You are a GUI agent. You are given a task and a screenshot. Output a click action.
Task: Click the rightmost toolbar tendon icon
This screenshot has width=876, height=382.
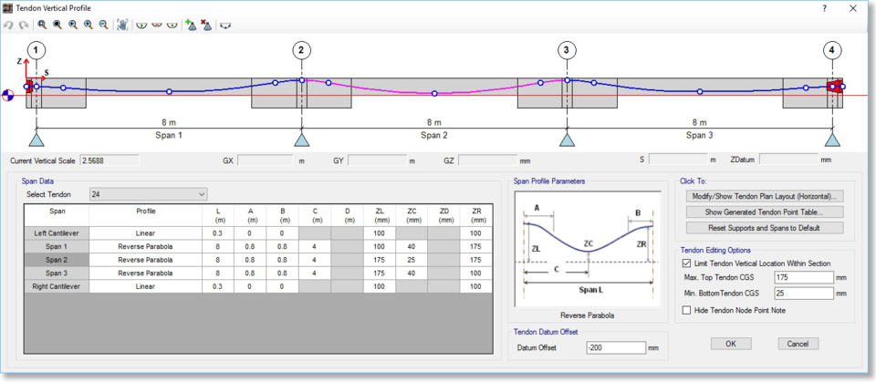(x=225, y=25)
